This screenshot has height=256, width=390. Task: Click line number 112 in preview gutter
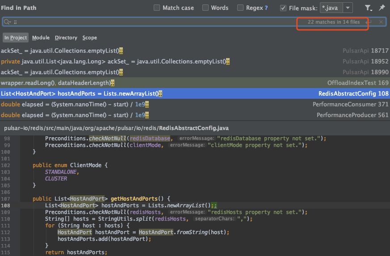click(x=5, y=232)
